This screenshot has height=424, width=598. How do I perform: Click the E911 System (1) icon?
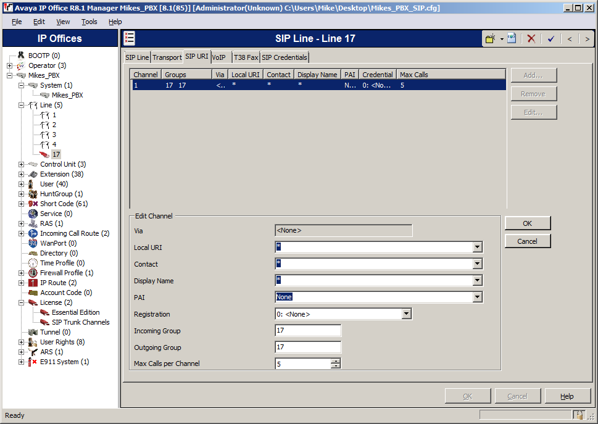tap(33, 362)
